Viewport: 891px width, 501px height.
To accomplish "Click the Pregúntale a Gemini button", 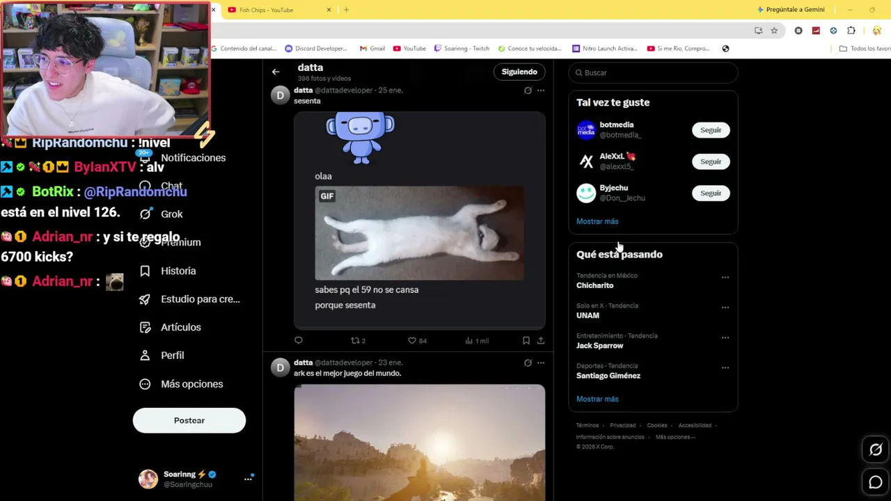I will coord(790,10).
